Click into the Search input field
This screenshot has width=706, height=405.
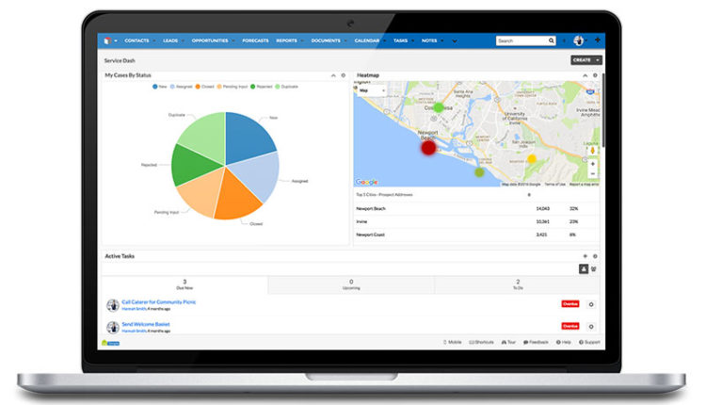pyautogui.click(x=521, y=41)
